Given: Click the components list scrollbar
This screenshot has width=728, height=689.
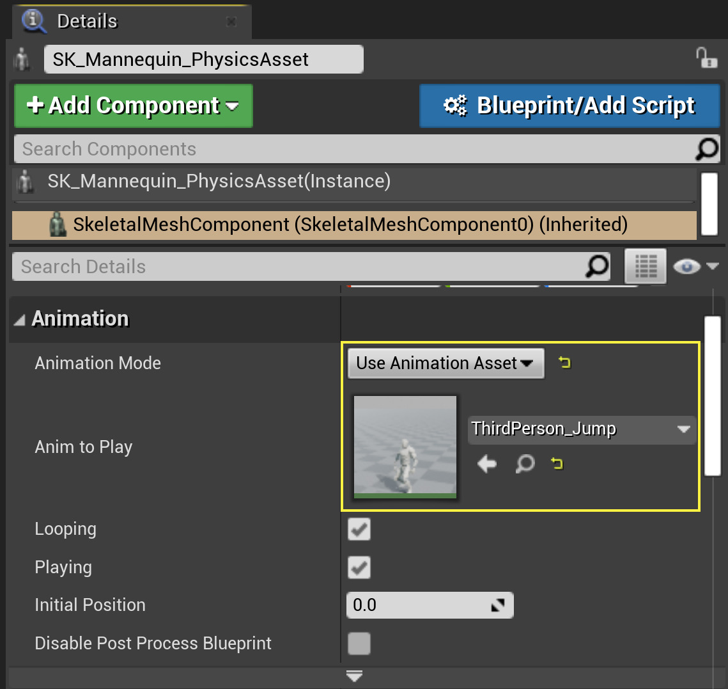Looking at the screenshot, I should (709, 203).
